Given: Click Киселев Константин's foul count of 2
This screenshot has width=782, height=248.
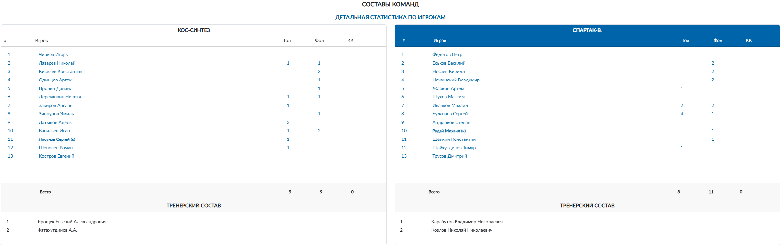Looking at the screenshot, I should coord(319,71).
